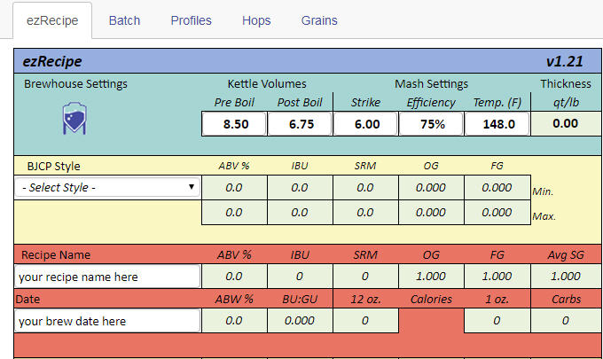Click the Min. OG style cell

[431, 188]
